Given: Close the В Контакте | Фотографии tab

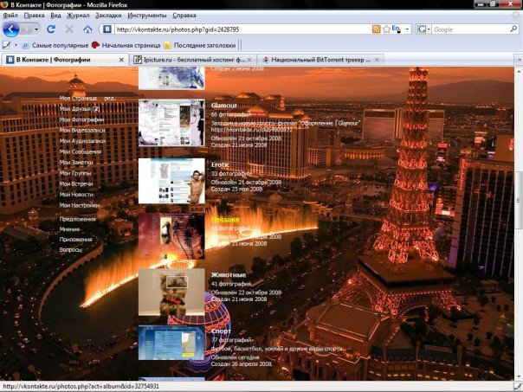Looking at the screenshot, I should (121, 60).
